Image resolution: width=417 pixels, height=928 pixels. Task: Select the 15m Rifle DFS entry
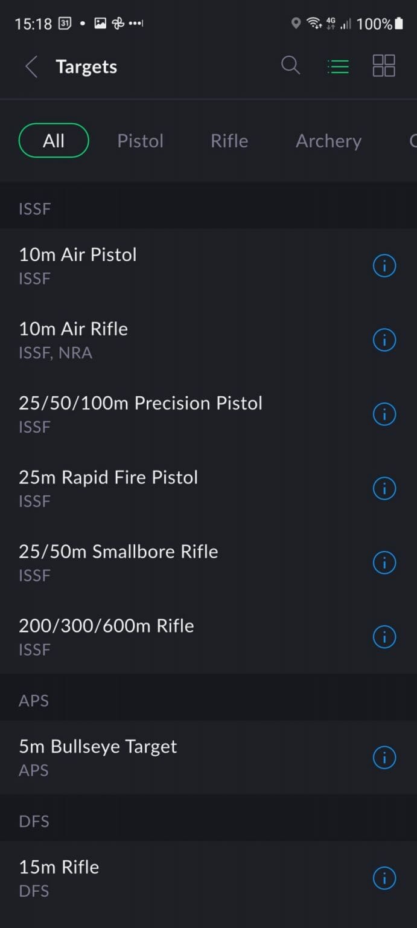(x=121, y=878)
